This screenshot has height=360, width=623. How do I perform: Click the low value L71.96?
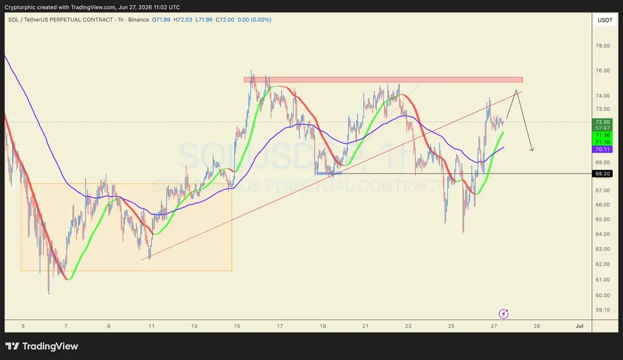[204, 19]
